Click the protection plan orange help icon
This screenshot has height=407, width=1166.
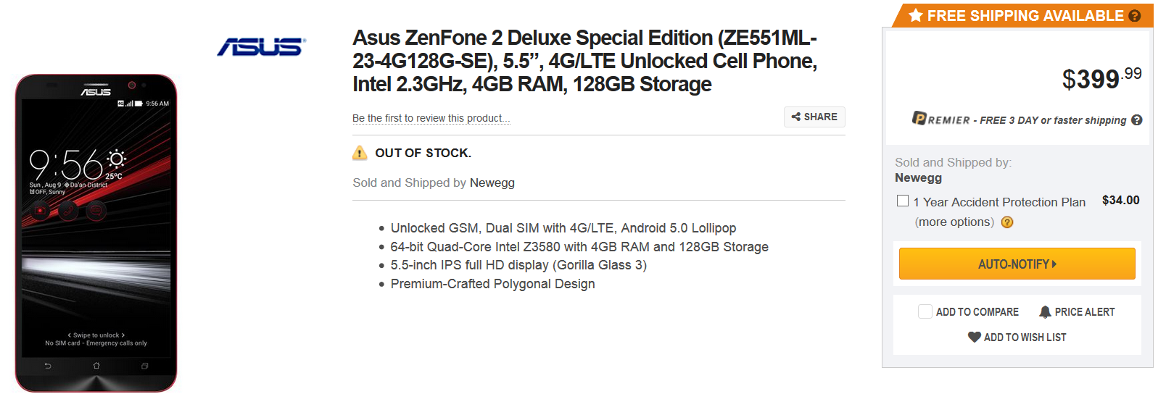pyautogui.click(x=1007, y=222)
